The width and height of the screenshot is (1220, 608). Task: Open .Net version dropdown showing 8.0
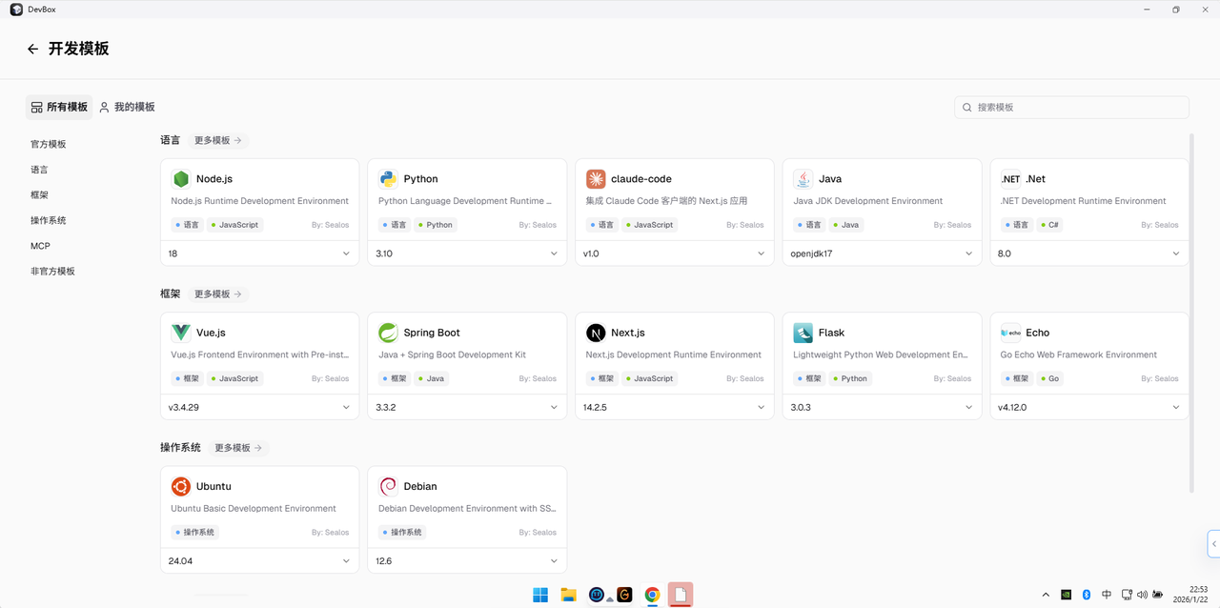[x=1089, y=253]
